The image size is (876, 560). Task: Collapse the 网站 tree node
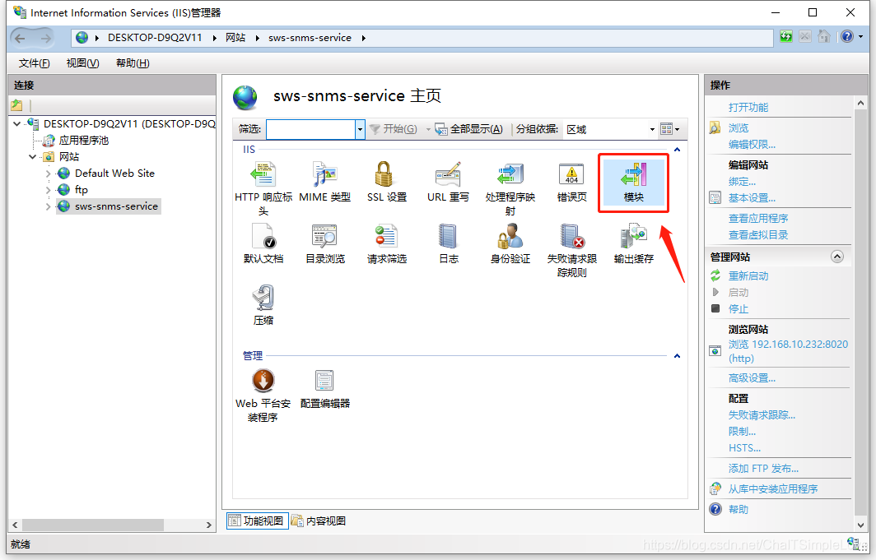point(32,157)
